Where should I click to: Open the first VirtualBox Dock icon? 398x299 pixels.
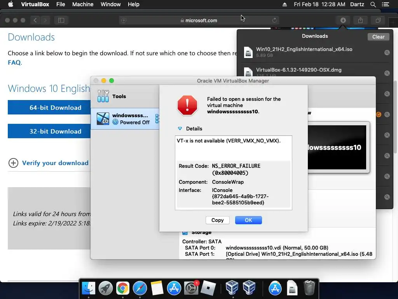click(232, 288)
